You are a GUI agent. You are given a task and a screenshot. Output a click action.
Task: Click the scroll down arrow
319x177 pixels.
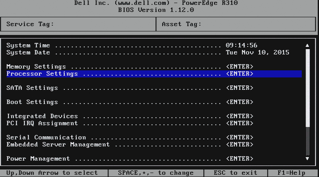coord(307,158)
